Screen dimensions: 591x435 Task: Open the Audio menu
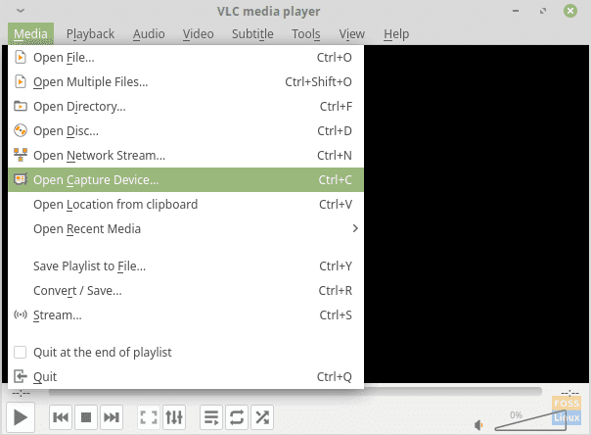coord(149,34)
